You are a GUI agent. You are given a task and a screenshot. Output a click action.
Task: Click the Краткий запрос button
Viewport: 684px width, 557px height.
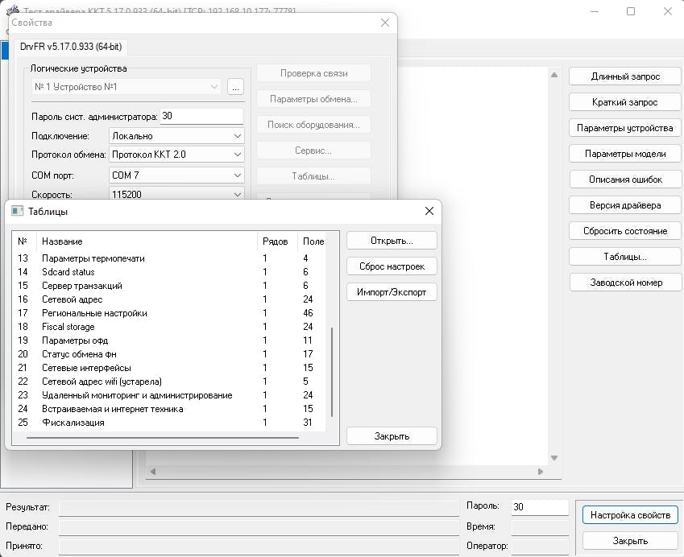(625, 102)
